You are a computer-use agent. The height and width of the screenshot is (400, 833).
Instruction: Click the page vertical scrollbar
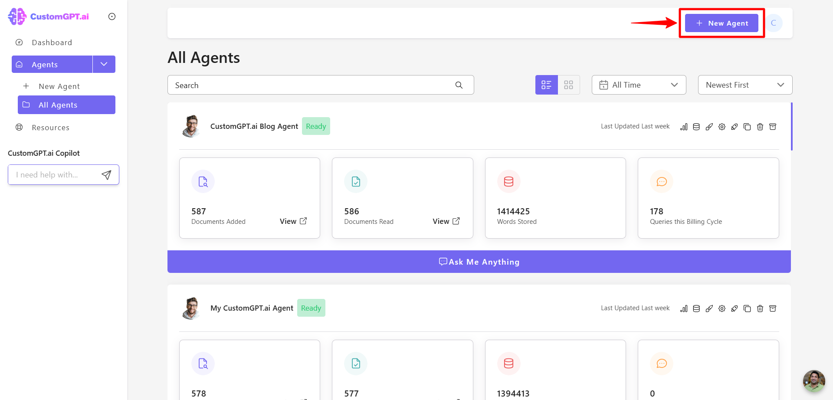(x=792, y=127)
